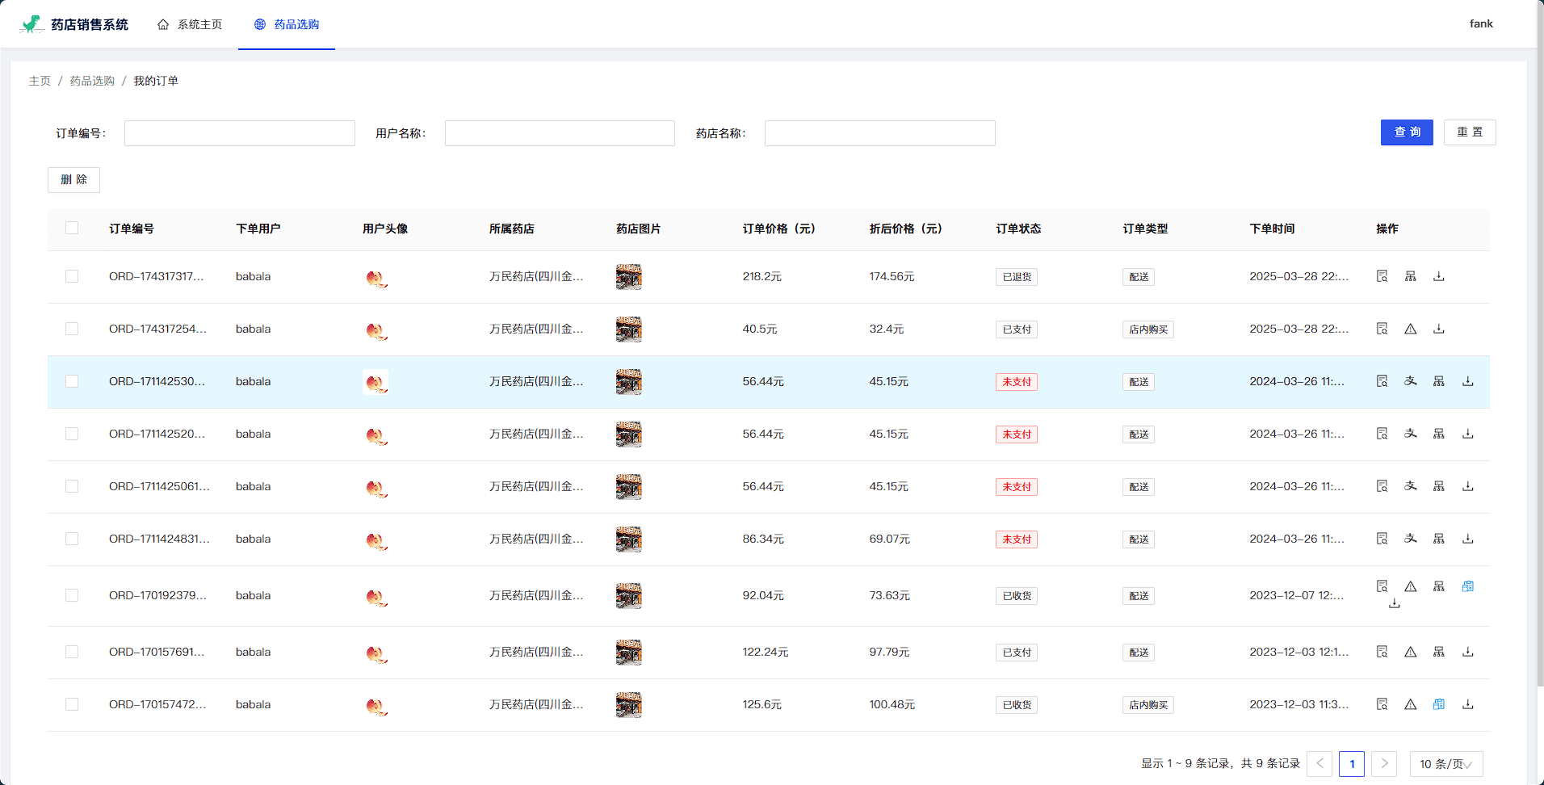Go to the next page with the right arrow
Viewport: 1544px width, 785px height.
point(1384,764)
